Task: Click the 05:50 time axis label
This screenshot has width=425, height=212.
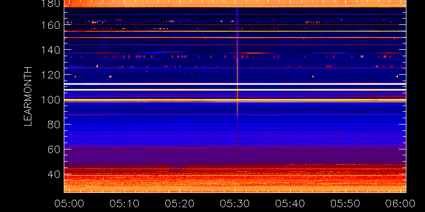Action: [x=345, y=204]
